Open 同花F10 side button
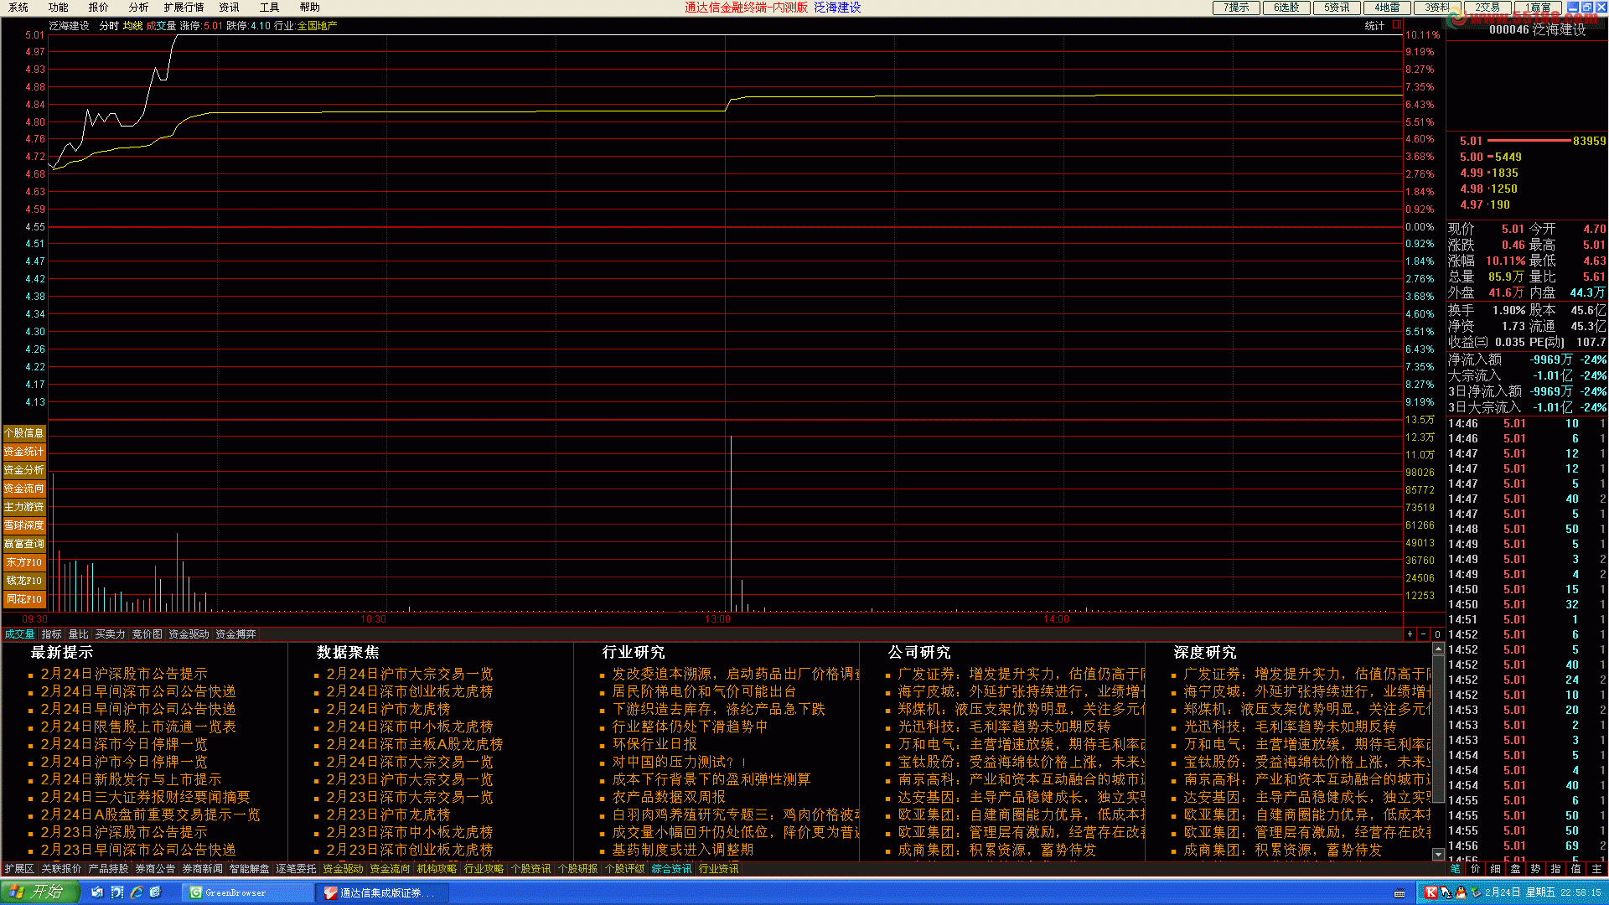 24,599
